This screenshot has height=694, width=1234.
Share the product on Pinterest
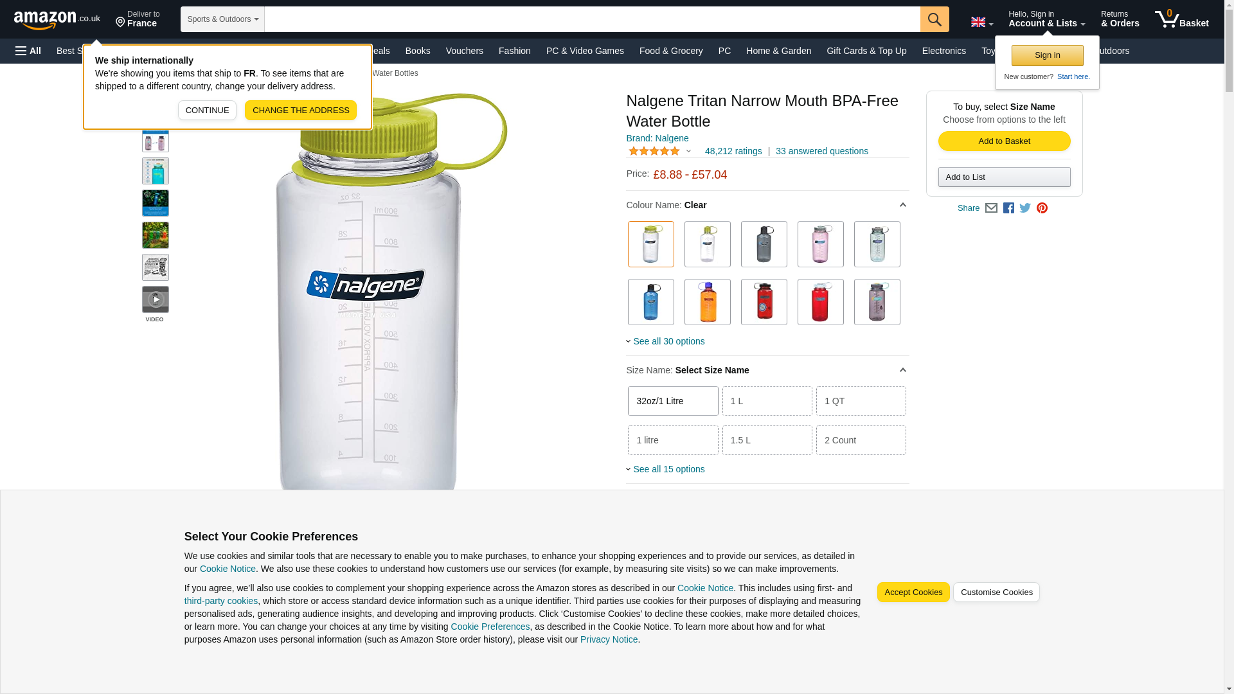click(x=1042, y=208)
